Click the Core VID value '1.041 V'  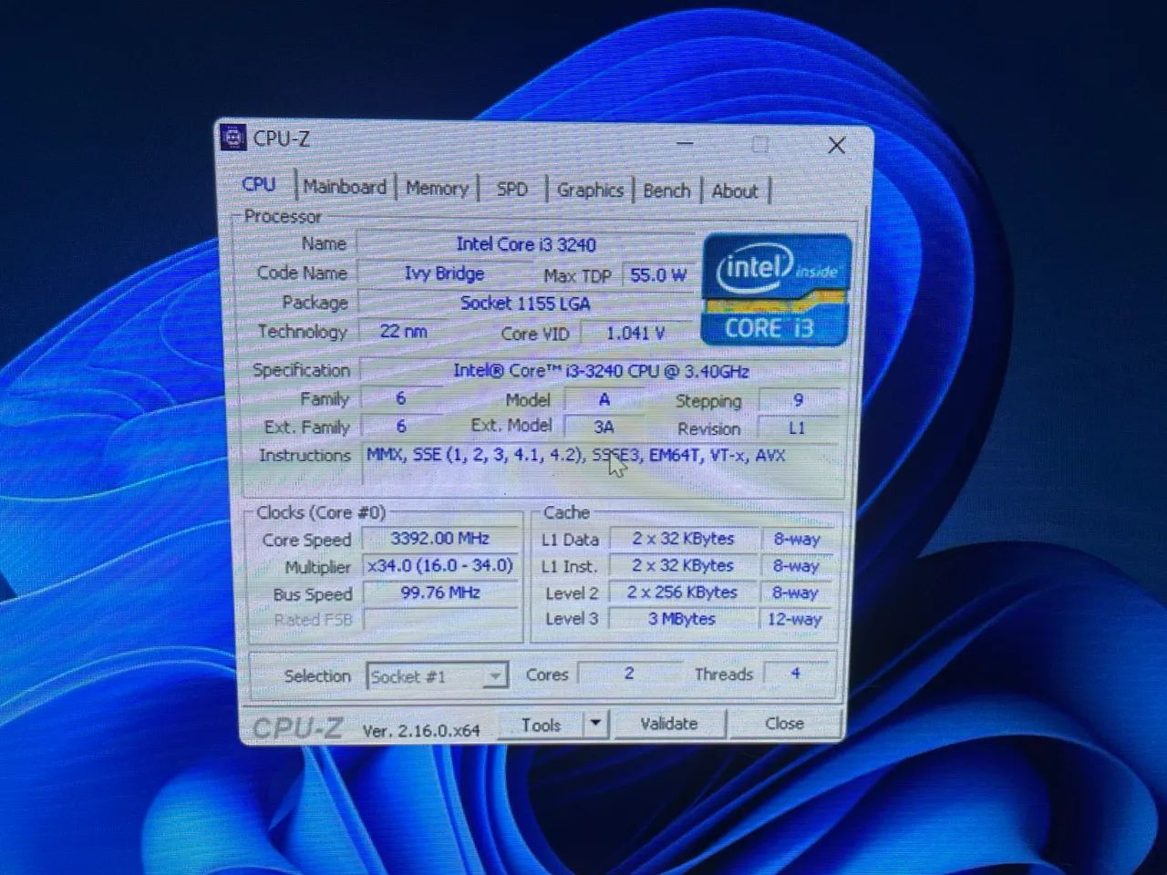click(635, 334)
